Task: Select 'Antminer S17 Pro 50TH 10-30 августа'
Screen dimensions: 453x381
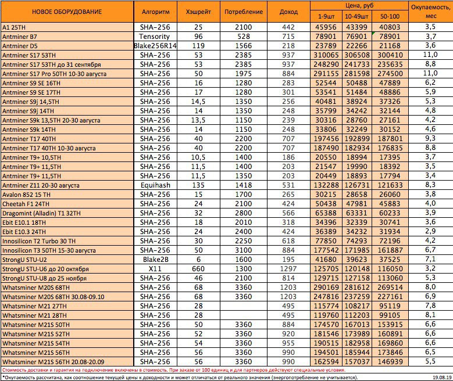Action: click(x=67, y=74)
